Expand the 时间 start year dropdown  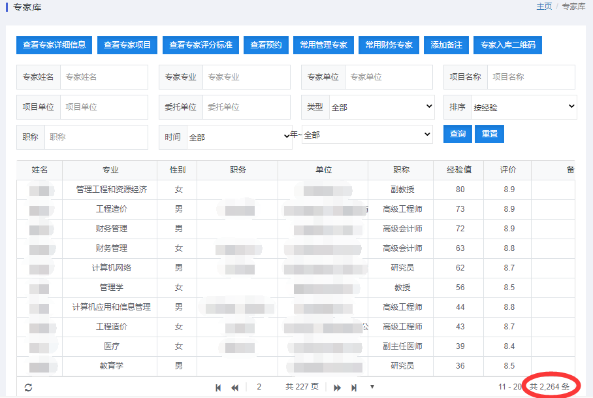pyautogui.click(x=238, y=137)
